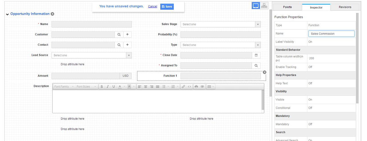Toggle the Mandatory property value
This screenshot has width=367, height=141.
pos(310,124)
